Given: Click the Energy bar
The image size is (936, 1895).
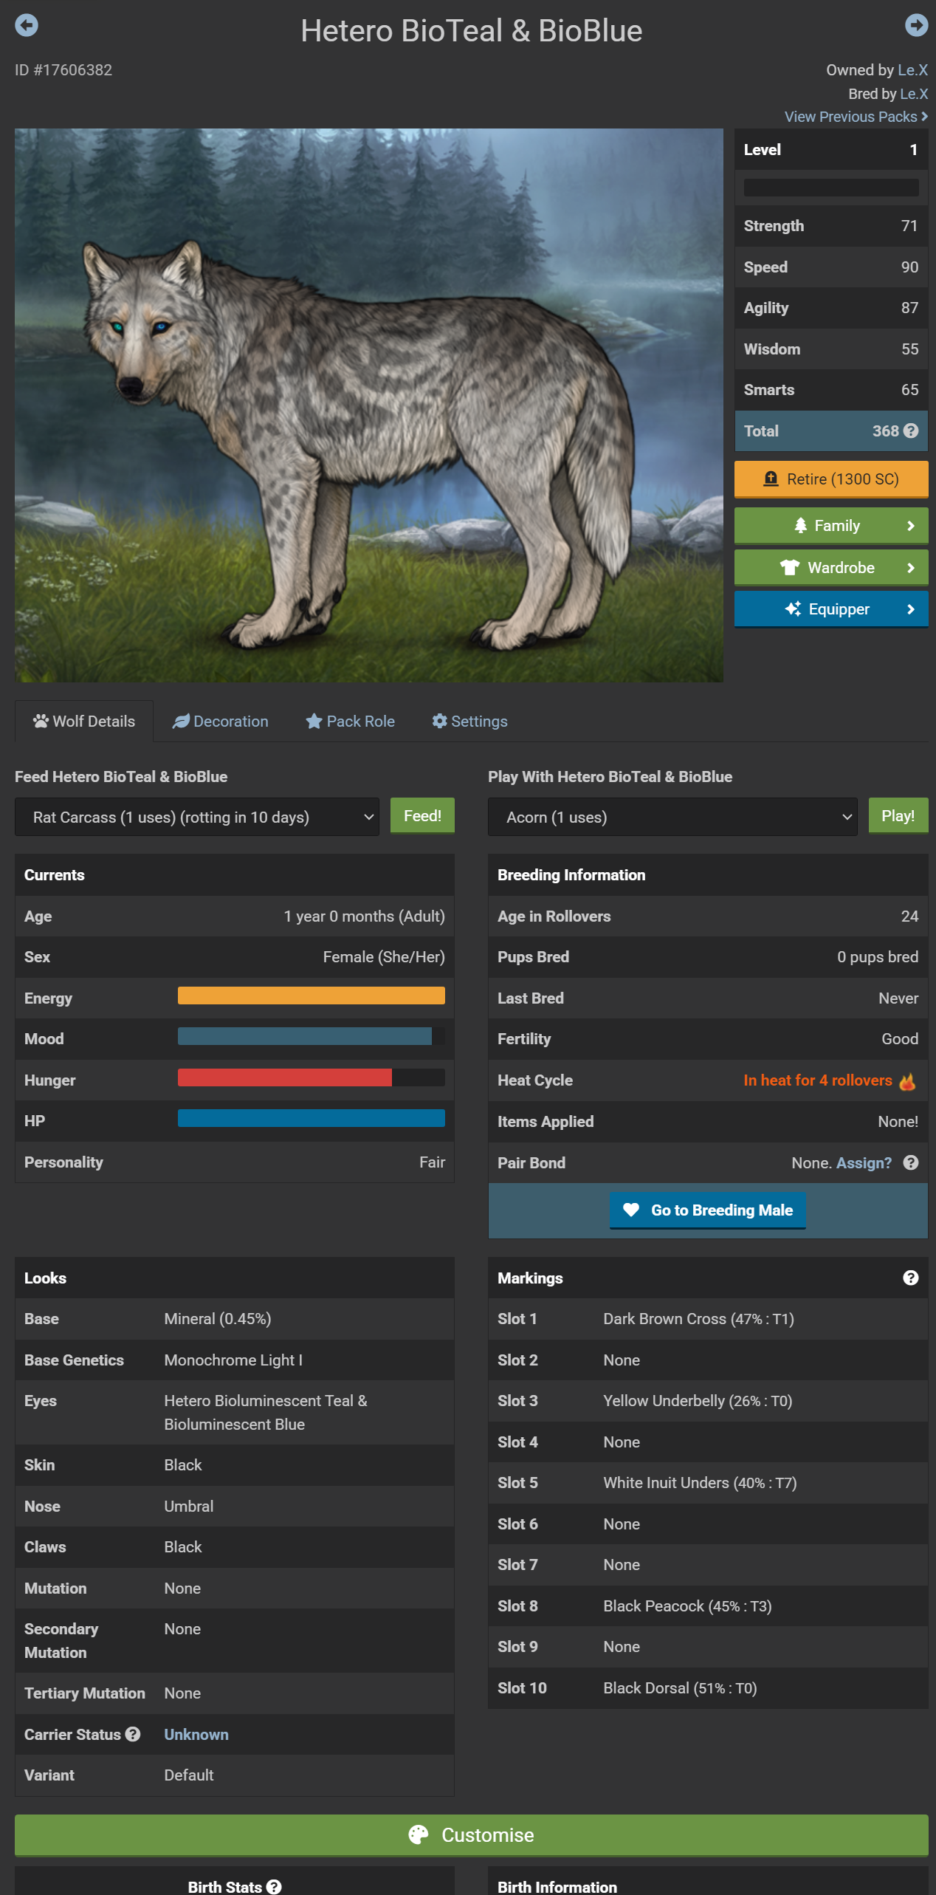Looking at the screenshot, I should (x=312, y=996).
